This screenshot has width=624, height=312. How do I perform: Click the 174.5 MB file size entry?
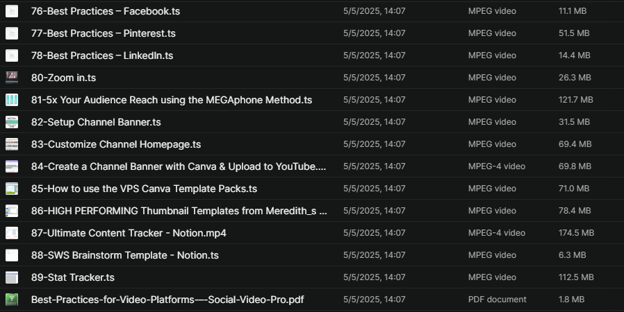point(576,233)
